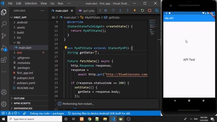
Task: Pause the debug session
Action: [x=106, y=11]
